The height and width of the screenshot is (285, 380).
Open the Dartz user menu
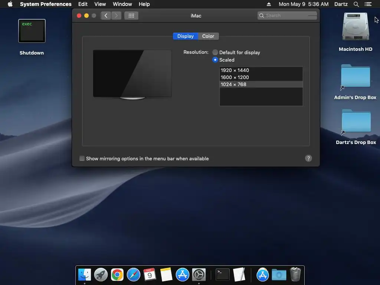pyautogui.click(x=341, y=4)
